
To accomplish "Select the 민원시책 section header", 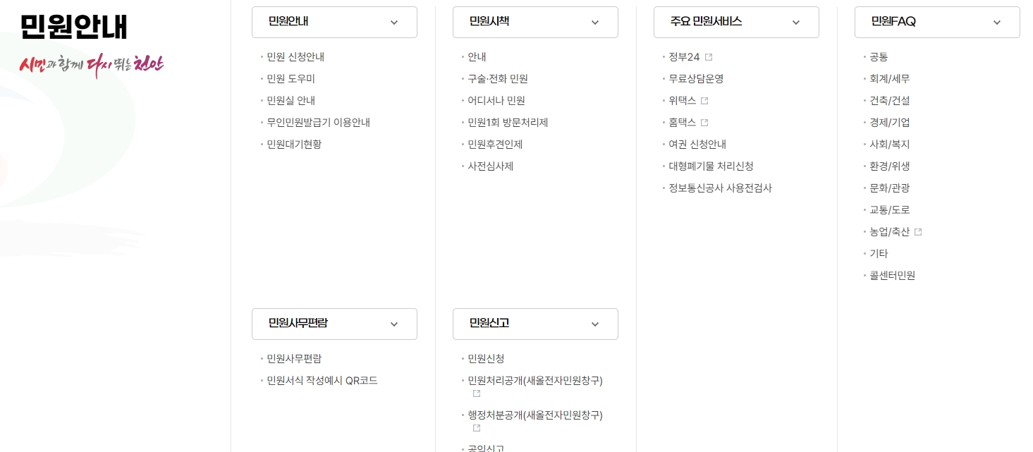I will [x=489, y=21].
